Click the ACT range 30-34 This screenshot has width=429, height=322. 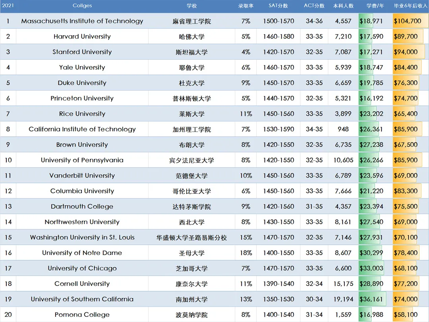click(x=314, y=299)
